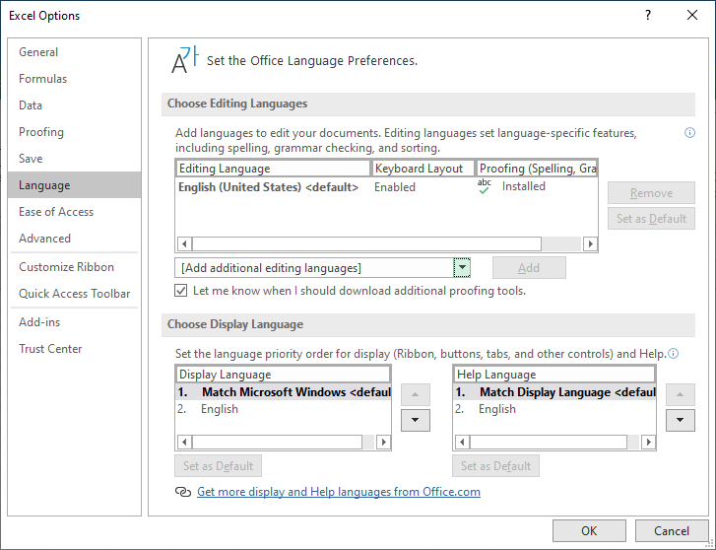This screenshot has width=716, height=550.
Task: Select English in Display Language list
Action: tap(284, 409)
